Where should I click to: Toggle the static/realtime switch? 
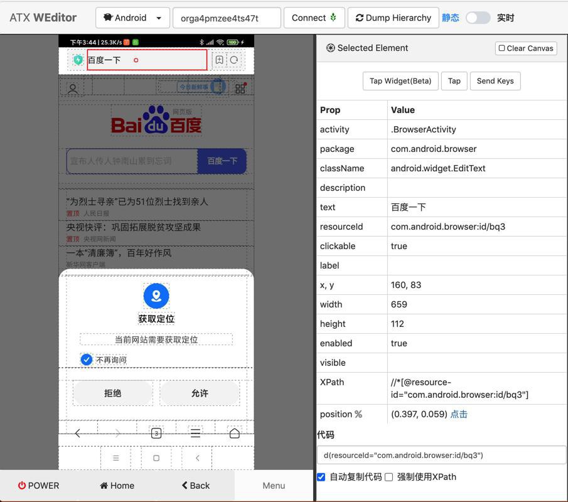(x=478, y=18)
